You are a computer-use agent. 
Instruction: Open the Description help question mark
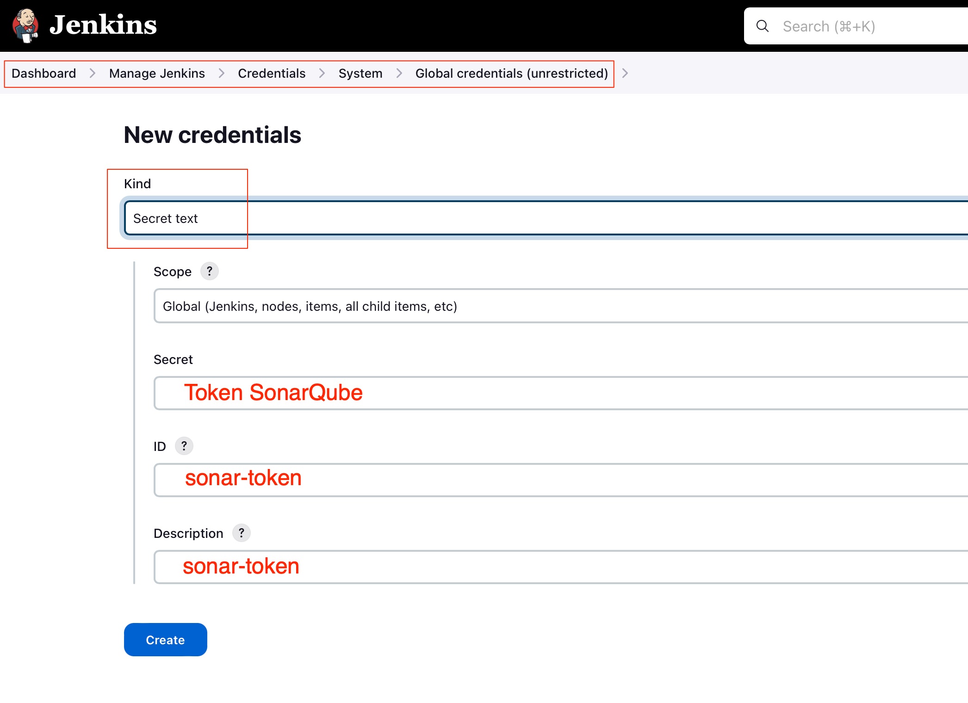click(x=241, y=533)
